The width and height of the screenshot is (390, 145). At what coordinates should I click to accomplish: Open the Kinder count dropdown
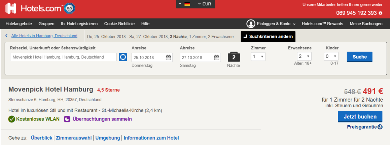(331, 56)
